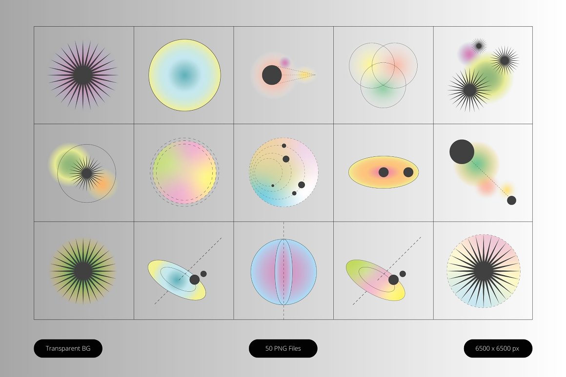Click the orbit circle with scattered black dots
Screen dimensions: 566x377
click(283, 172)
